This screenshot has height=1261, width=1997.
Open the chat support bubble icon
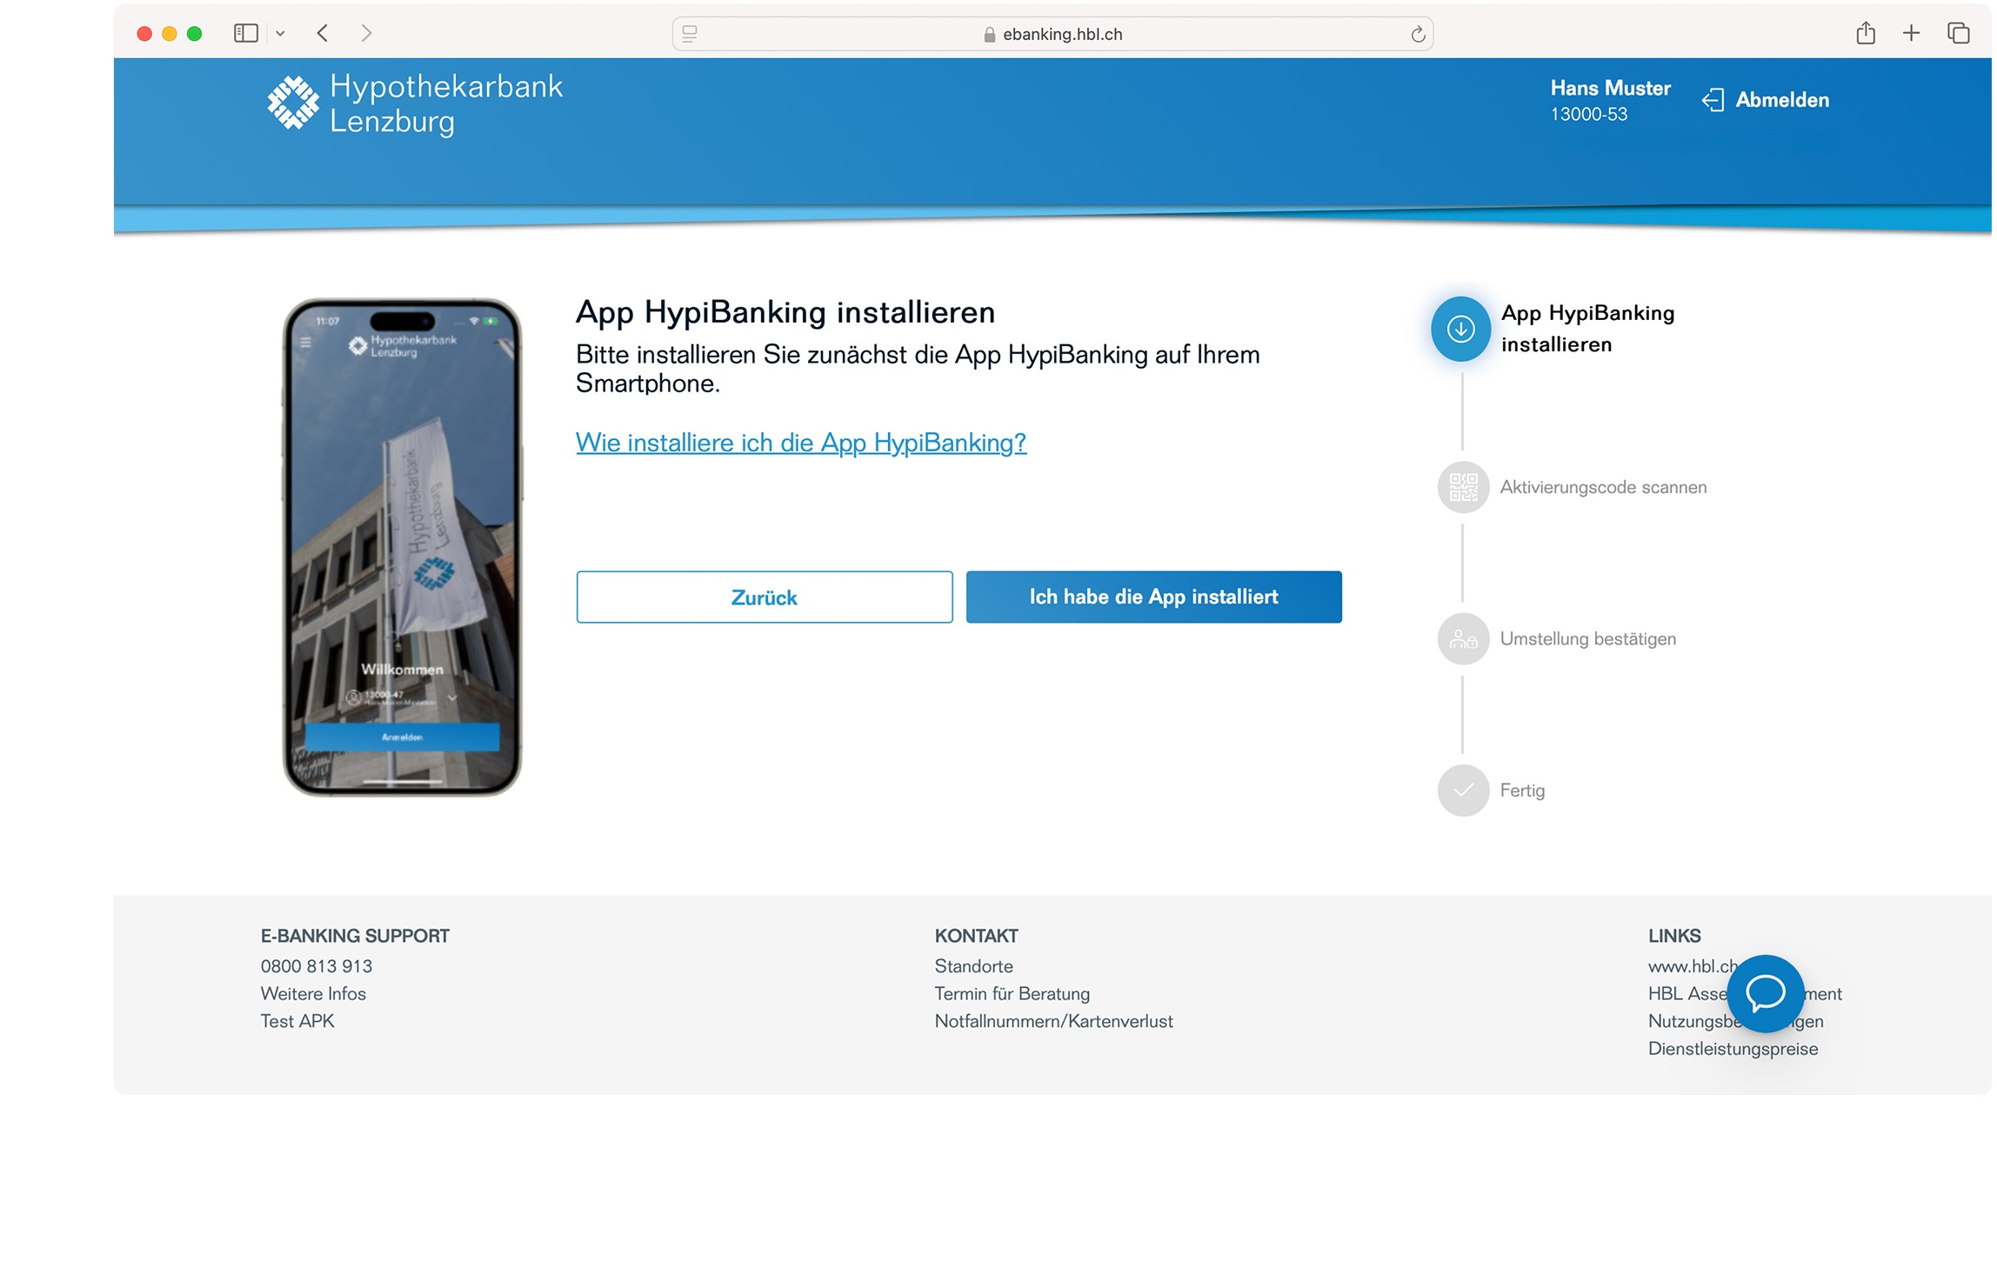click(1767, 995)
